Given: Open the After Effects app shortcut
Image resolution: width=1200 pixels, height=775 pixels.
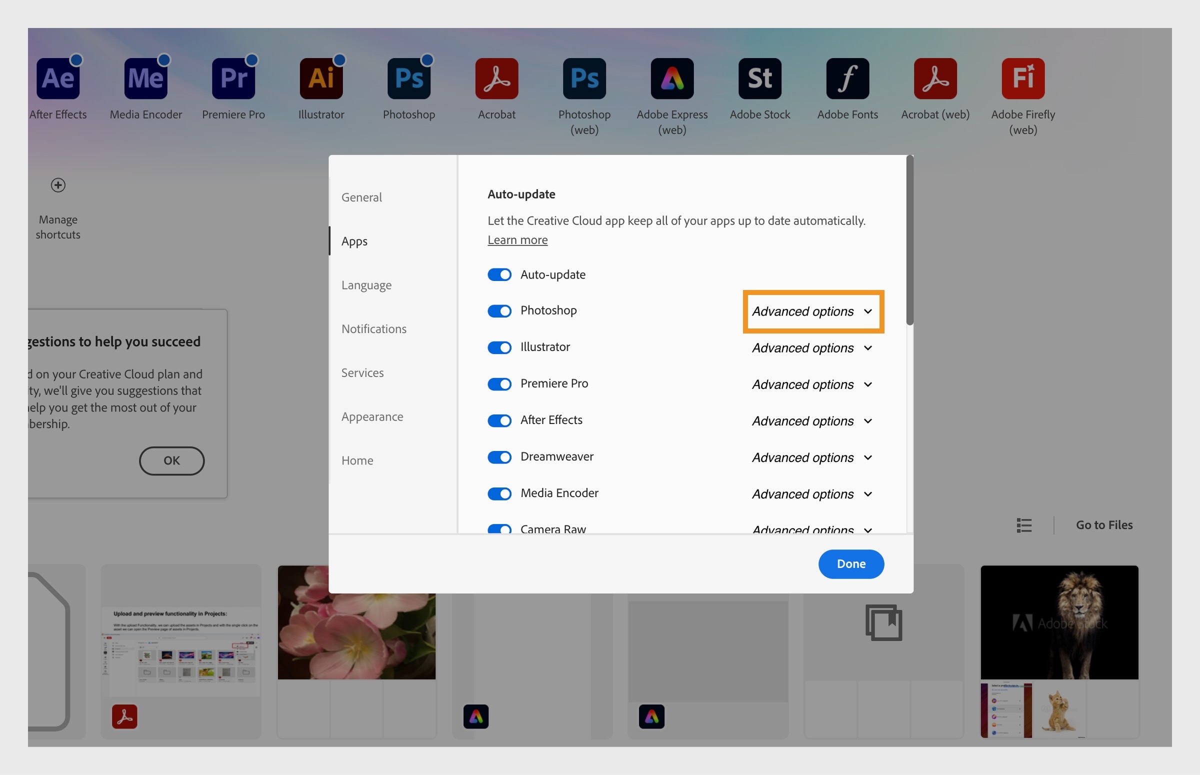Looking at the screenshot, I should [58, 78].
